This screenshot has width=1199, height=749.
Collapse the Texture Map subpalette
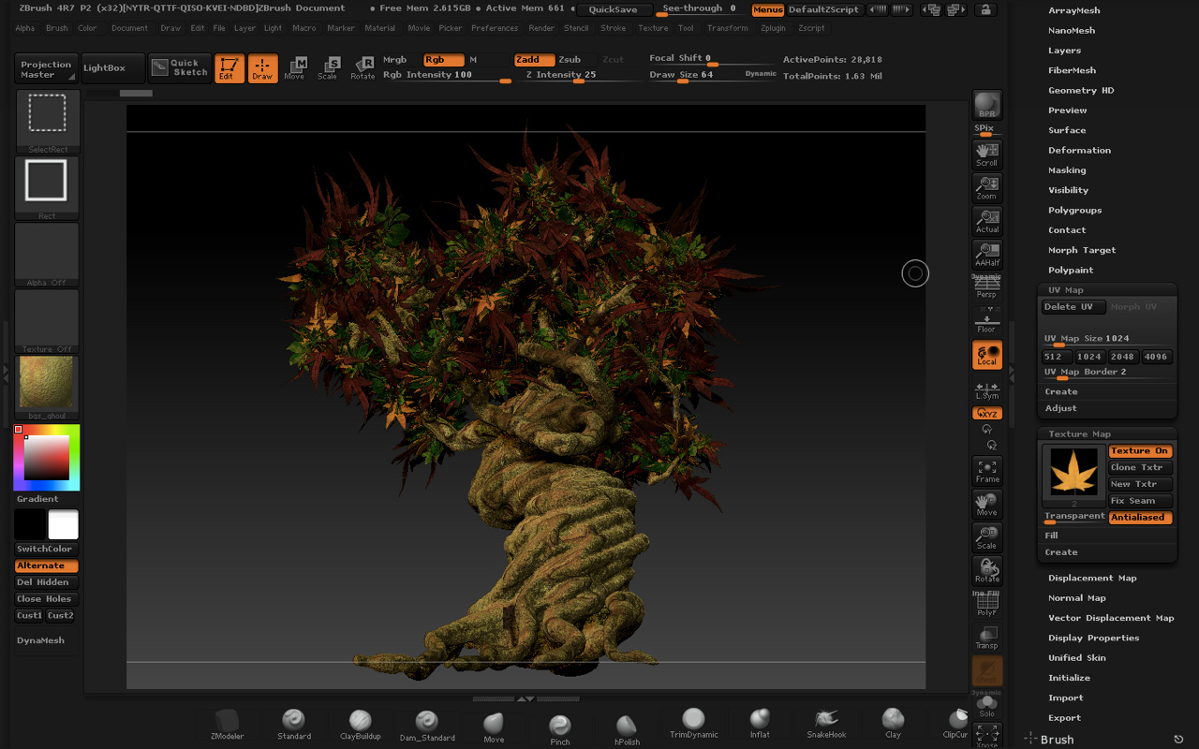pyautogui.click(x=1079, y=433)
